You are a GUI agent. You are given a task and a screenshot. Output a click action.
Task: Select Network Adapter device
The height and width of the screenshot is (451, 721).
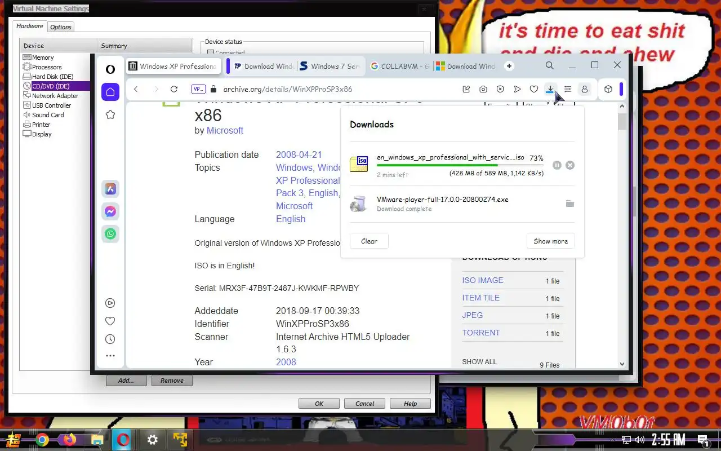(x=55, y=96)
